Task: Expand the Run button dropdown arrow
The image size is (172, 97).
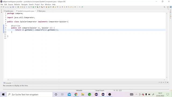Action: (35, 7)
